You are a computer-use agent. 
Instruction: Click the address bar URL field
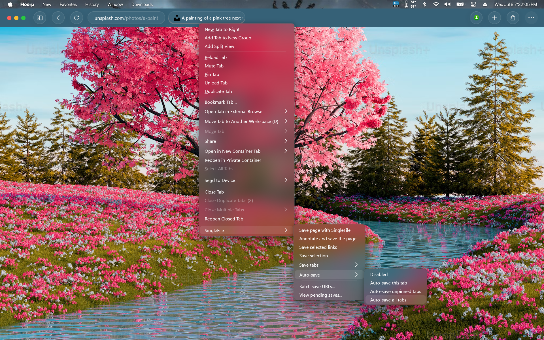tap(126, 18)
